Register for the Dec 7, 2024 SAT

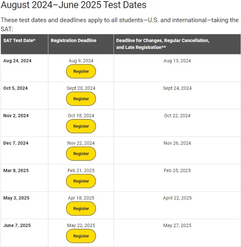pos(81,154)
